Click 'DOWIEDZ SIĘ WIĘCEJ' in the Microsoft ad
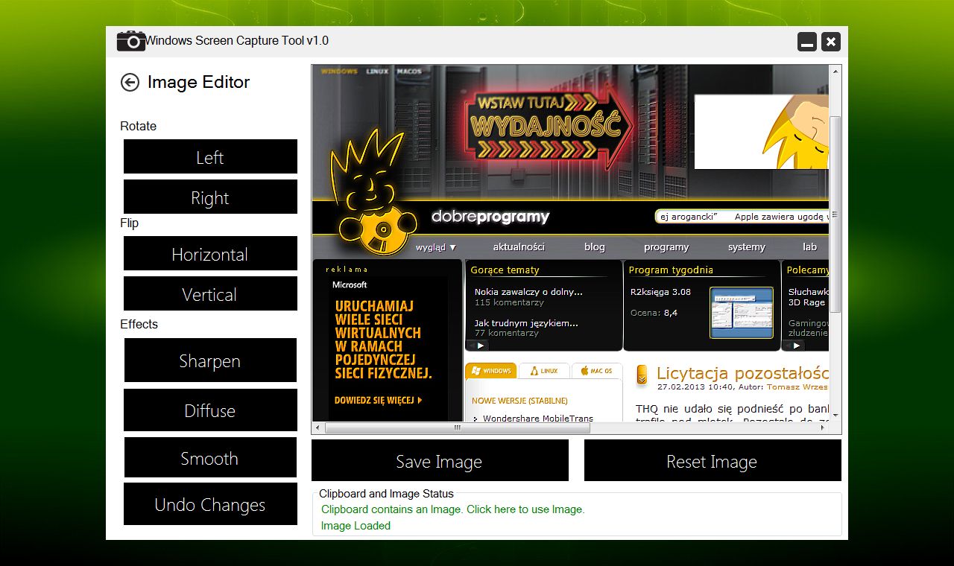 379,401
